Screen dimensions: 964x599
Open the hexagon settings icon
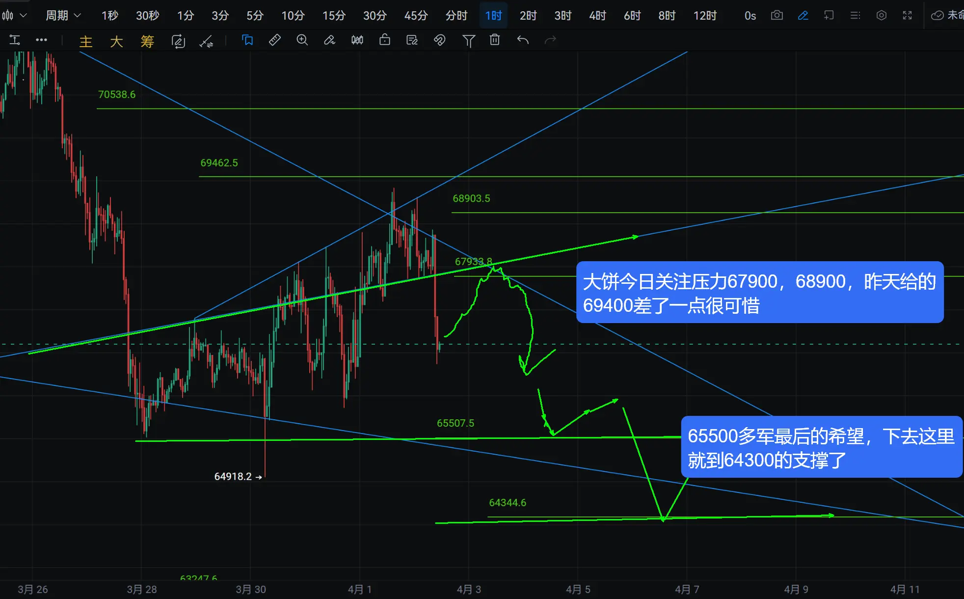point(881,15)
